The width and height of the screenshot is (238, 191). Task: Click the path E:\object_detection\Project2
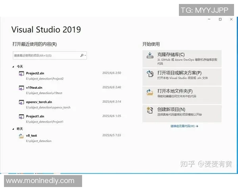point(45,79)
